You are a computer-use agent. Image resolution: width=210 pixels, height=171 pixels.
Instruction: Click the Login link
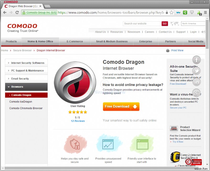(x=193, y=32)
